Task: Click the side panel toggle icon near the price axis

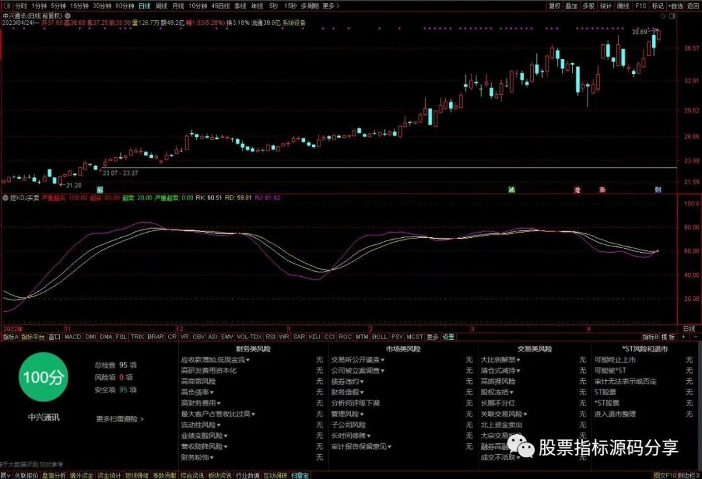Action: 672,16
